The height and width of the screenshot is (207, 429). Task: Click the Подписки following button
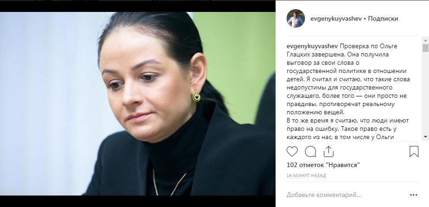tap(383, 19)
